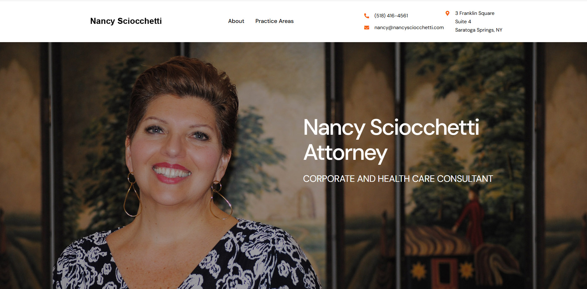Viewport: 587px width, 289px height.
Task: Click Saratoga Springs, NY address text
Action: click(479, 30)
